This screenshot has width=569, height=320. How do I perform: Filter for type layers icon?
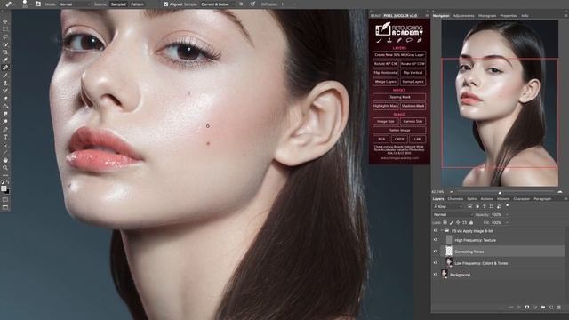click(484, 206)
